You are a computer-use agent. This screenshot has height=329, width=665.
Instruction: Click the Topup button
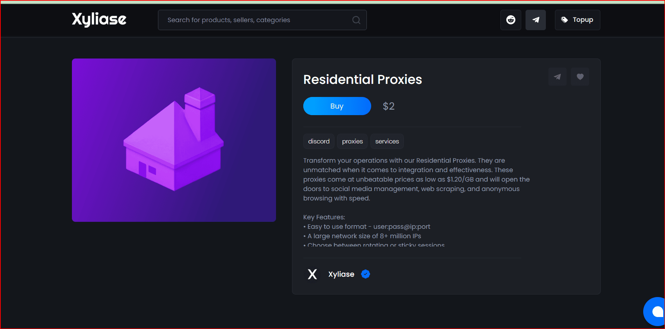[x=577, y=20]
